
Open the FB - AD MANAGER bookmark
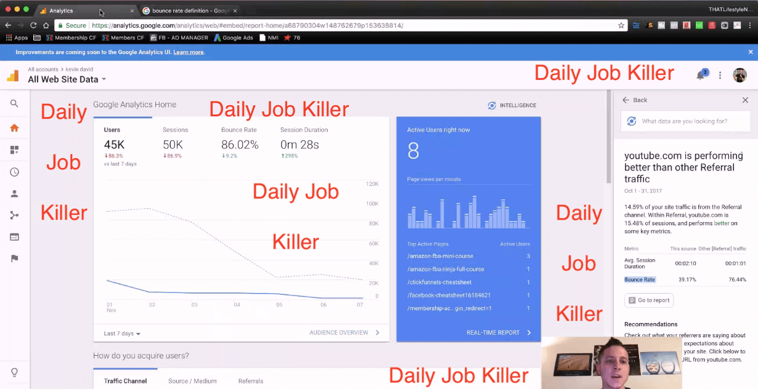click(179, 38)
